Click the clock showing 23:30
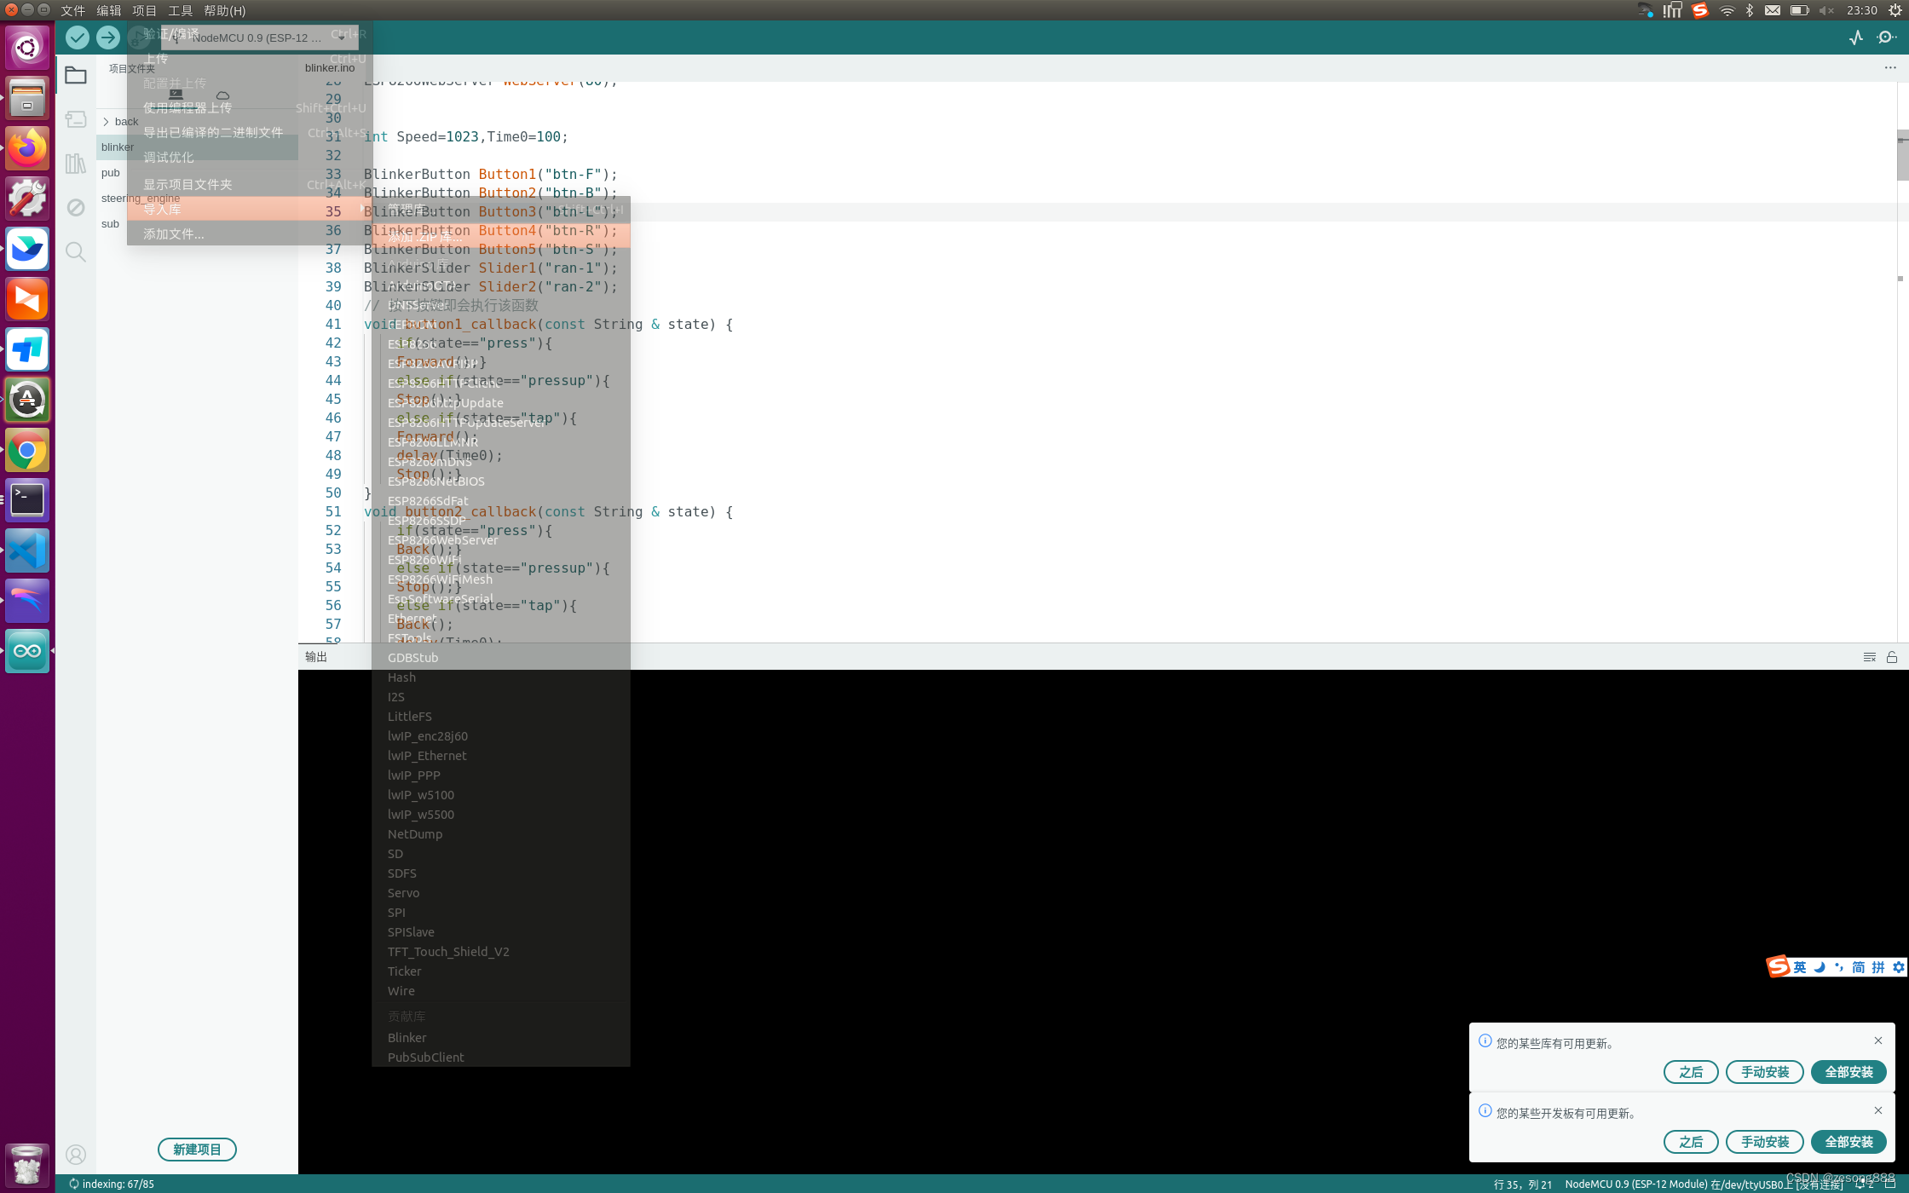Image resolution: width=1909 pixels, height=1193 pixels. tap(1862, 10)
